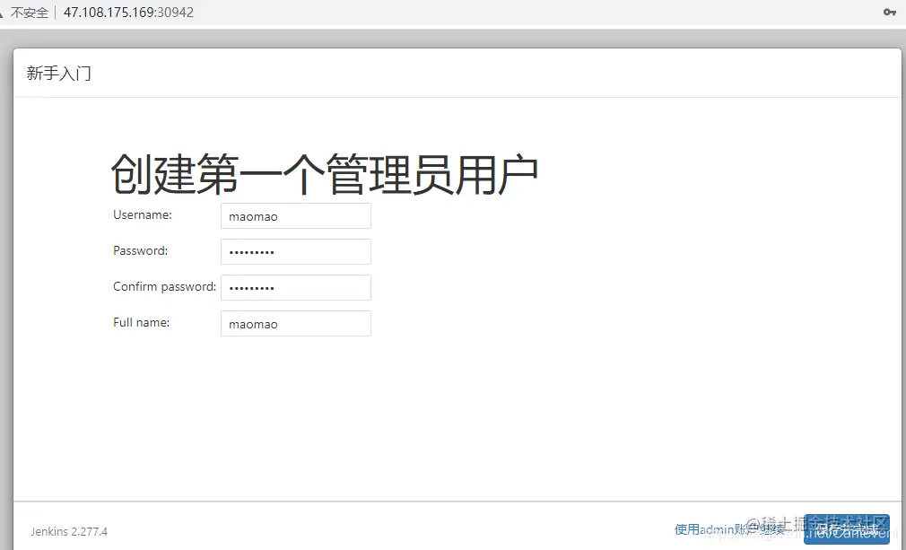Screen dimensions: 906x550
Task: Click the Password input box
Action: pos(295,251)
